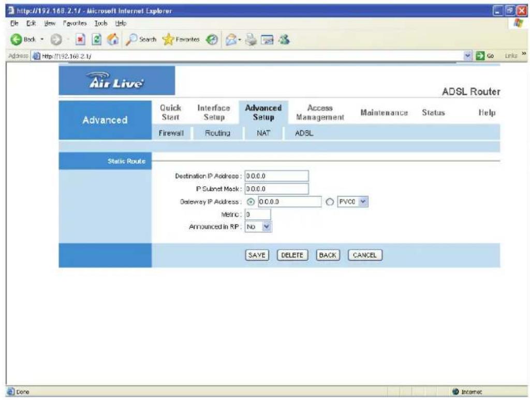Click the Internet zone globe icon

pos(455,392)
